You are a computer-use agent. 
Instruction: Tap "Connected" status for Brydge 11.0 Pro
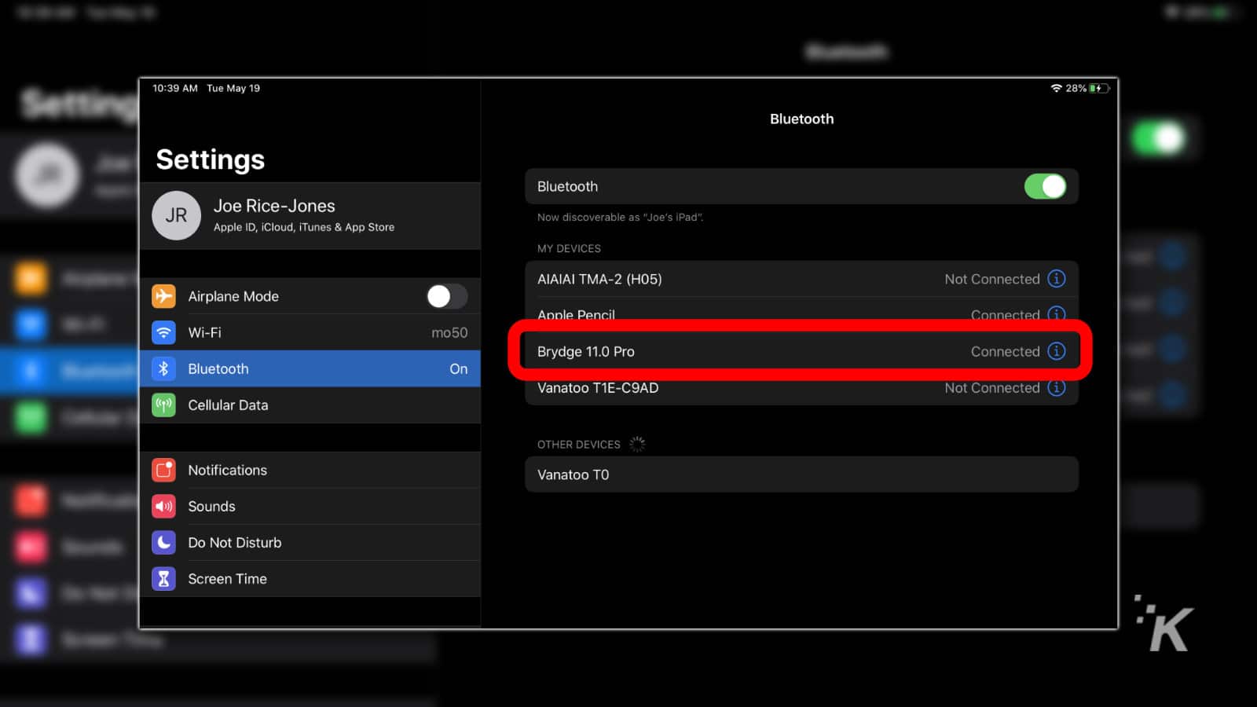1005,351
